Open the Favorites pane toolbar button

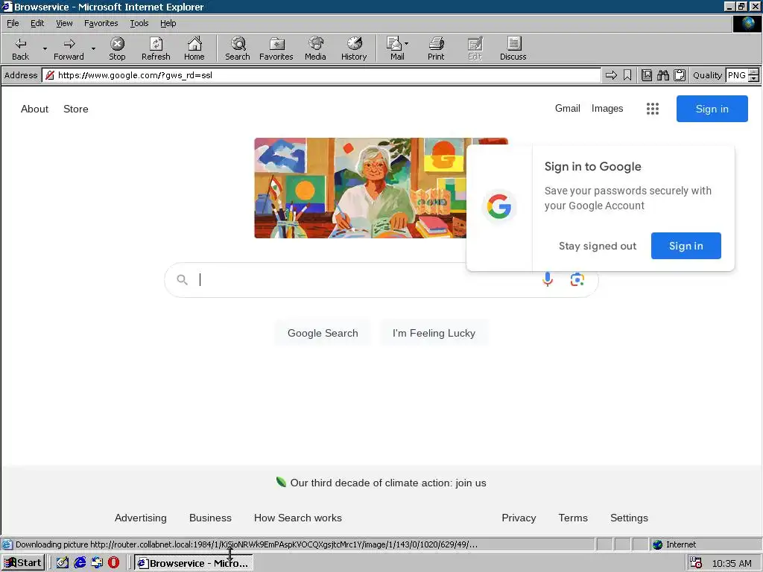point(276,48)
